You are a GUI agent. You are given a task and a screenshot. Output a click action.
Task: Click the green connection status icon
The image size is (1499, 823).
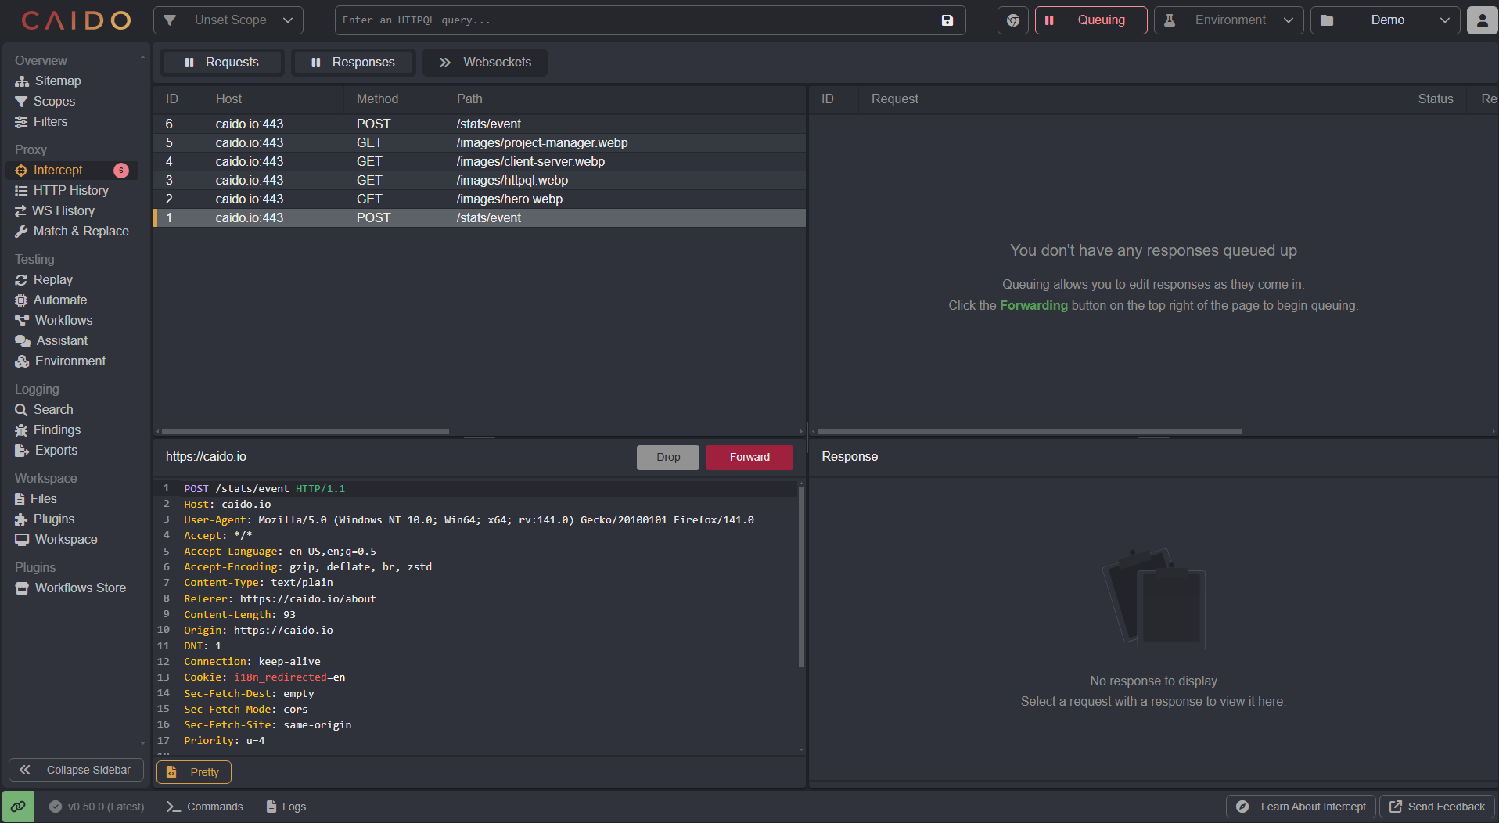[x=17, y=806]
